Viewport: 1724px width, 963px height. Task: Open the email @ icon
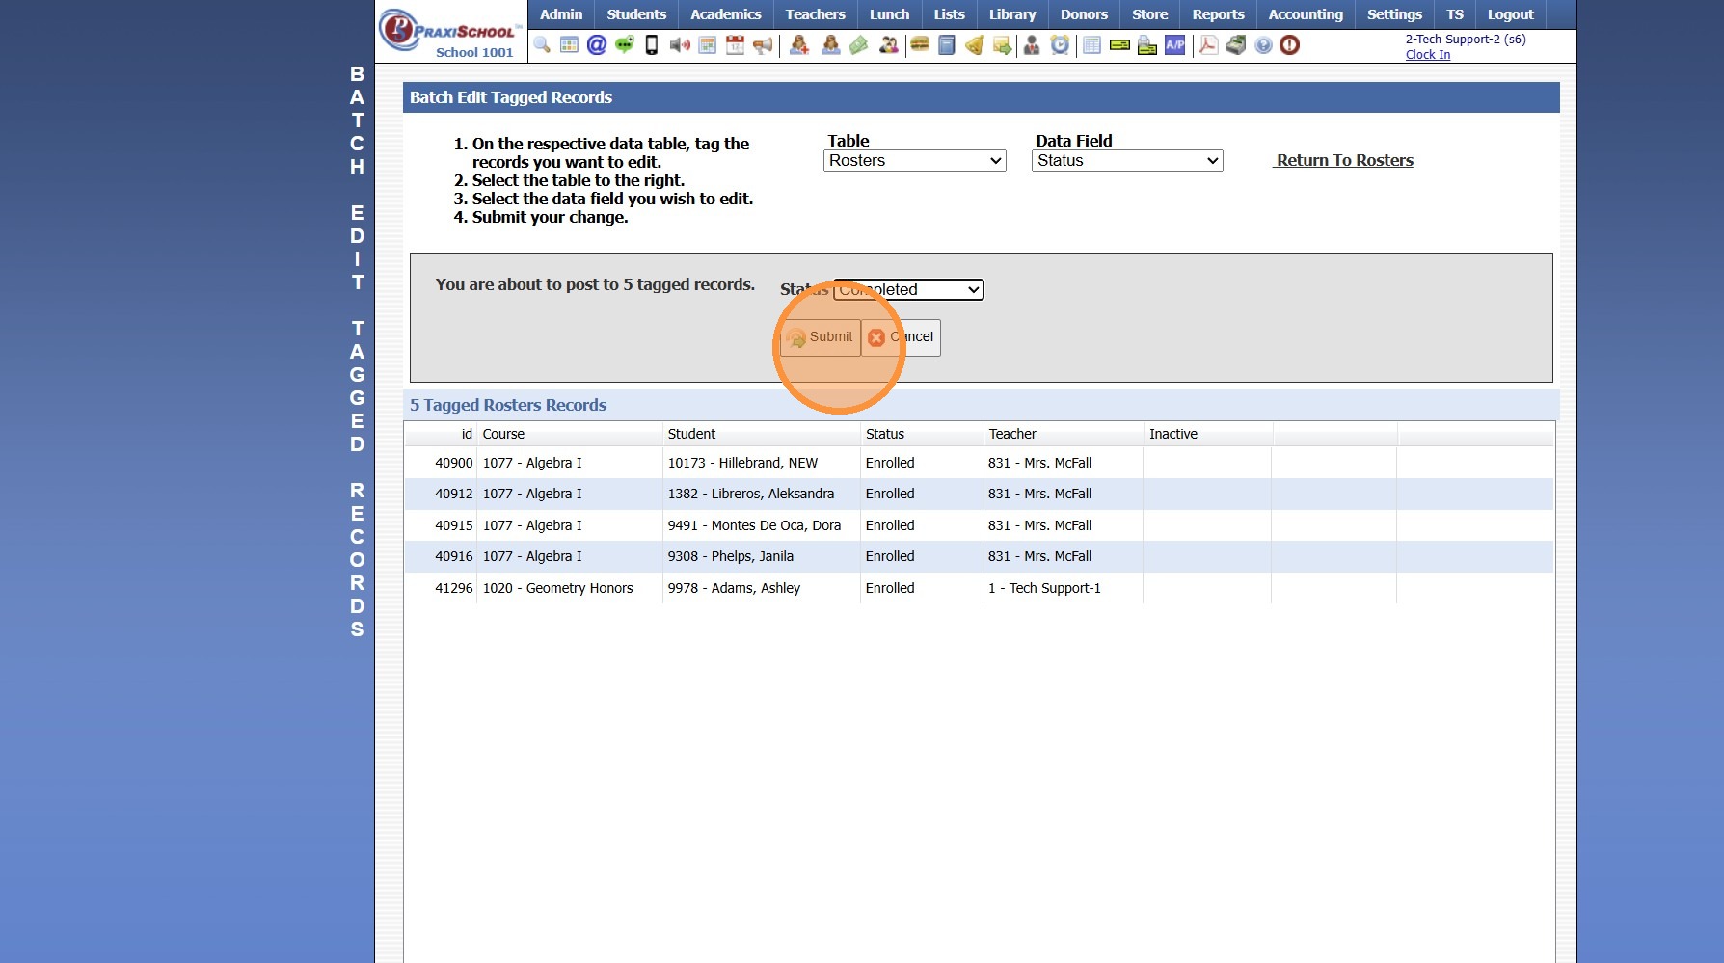pyautogui.click(x=597, y=45)
